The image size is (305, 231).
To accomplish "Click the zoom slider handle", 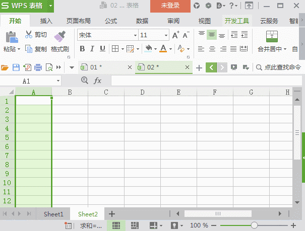I will click(x=254, y=225).
